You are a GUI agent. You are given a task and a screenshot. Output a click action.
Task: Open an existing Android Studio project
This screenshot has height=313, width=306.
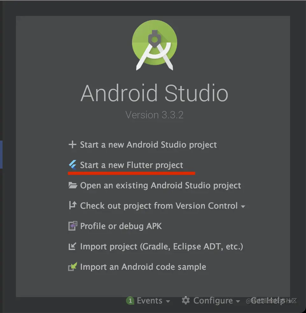pyautogui.click(x=161, y=185)
